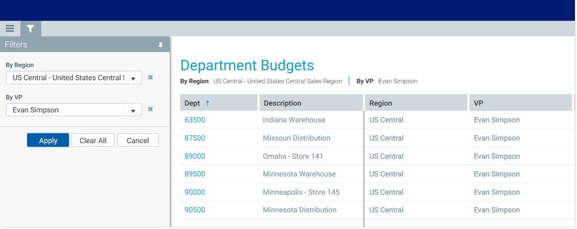Clear the By Region filter with X
This screenshot has width=577, height=229.
pyautogui.click(x=150, y=78)
